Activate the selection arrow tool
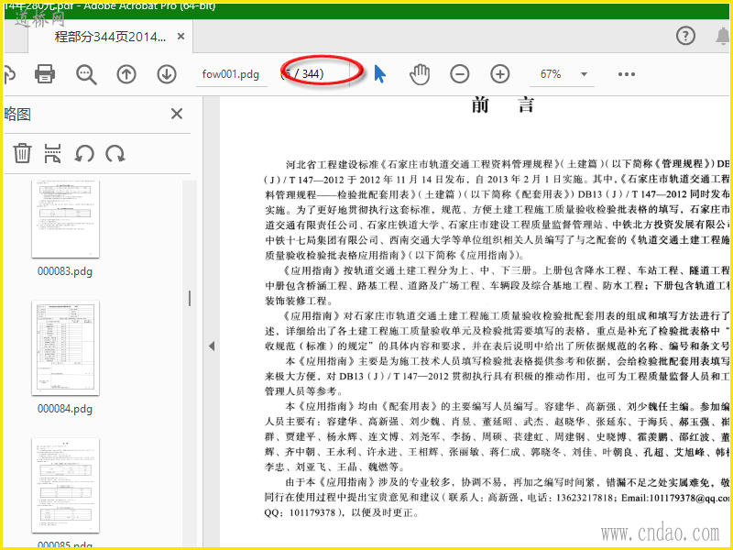Image resolution: width=733 pixels, height=550 pixels. pos(380,74)
